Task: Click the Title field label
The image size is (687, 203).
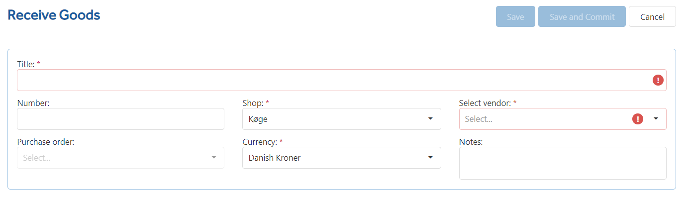Action: [x=26, y=64]
